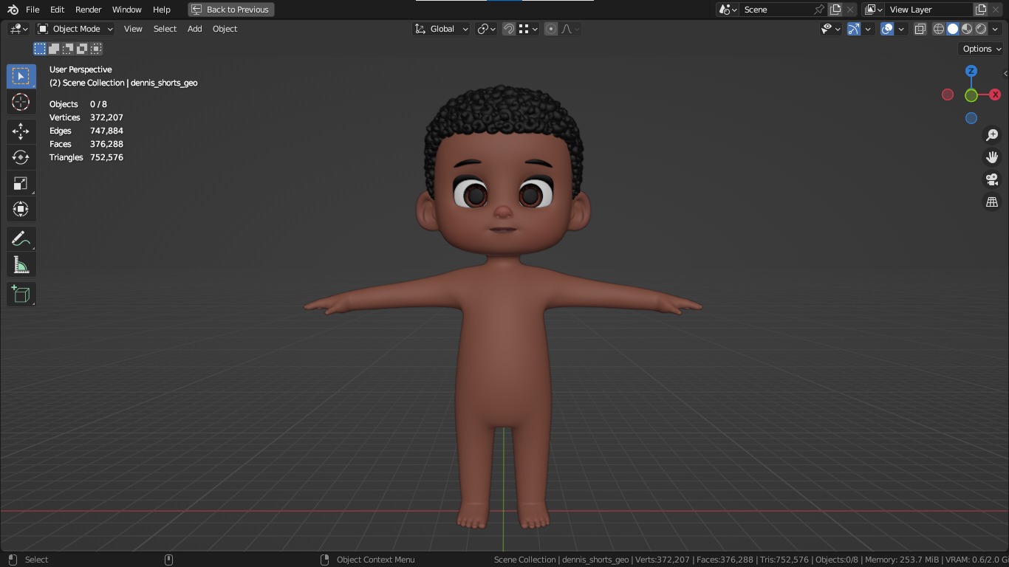Set selection mode to intersect
The width and height of the screenshot is (1009, 567).
[x=96, y=49]
